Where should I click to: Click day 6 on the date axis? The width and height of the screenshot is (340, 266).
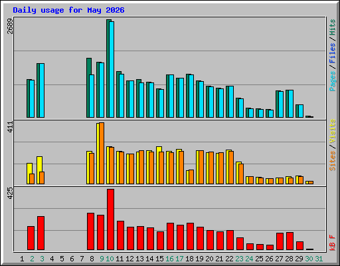tap(72, 259)
